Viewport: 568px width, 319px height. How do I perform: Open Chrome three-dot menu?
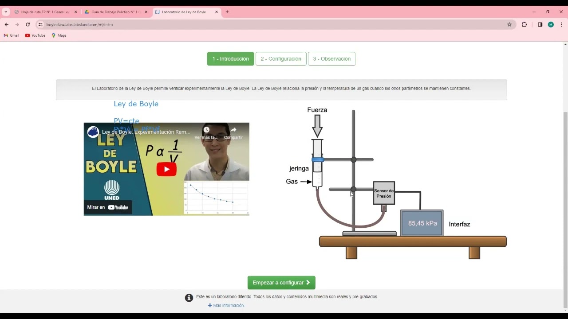[x=561, y=24]
